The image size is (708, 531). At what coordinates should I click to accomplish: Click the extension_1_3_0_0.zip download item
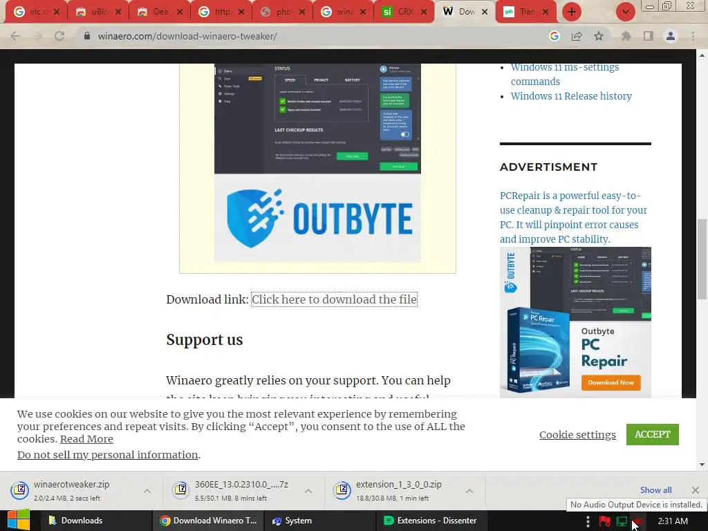[x=393, y=491]
